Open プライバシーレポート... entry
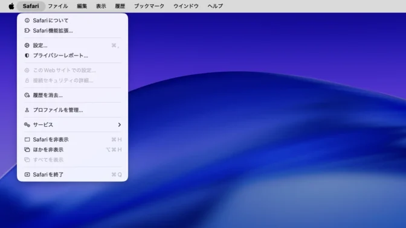The height and width of the screenshot is (228, 406). (x=72, y=55)
